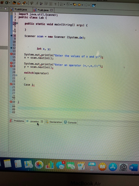This screenshot has width=139, height=186.
Task: Click the Back navigation yellow arrow
Action: (x=79, y=5)
